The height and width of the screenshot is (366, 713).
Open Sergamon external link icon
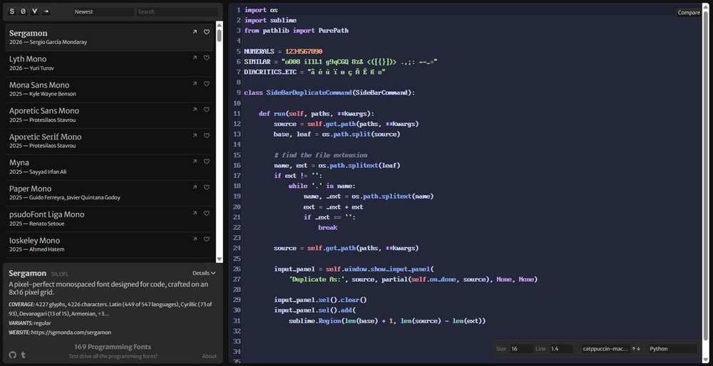pos(195,32)
